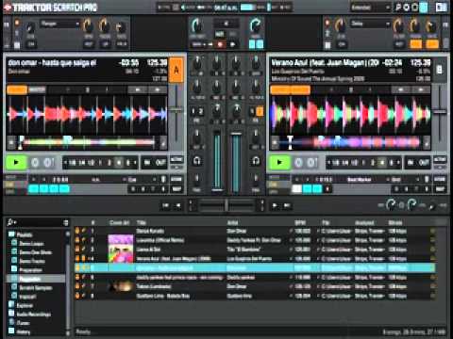This screenshot has width=453, height=339.
Task: Click crossfader step-left arrow
Action: (x=177, y=206)
